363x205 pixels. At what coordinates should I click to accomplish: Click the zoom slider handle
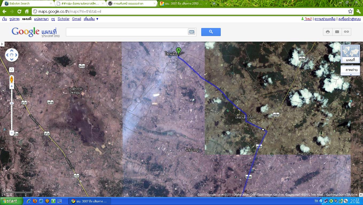[11, 103]
